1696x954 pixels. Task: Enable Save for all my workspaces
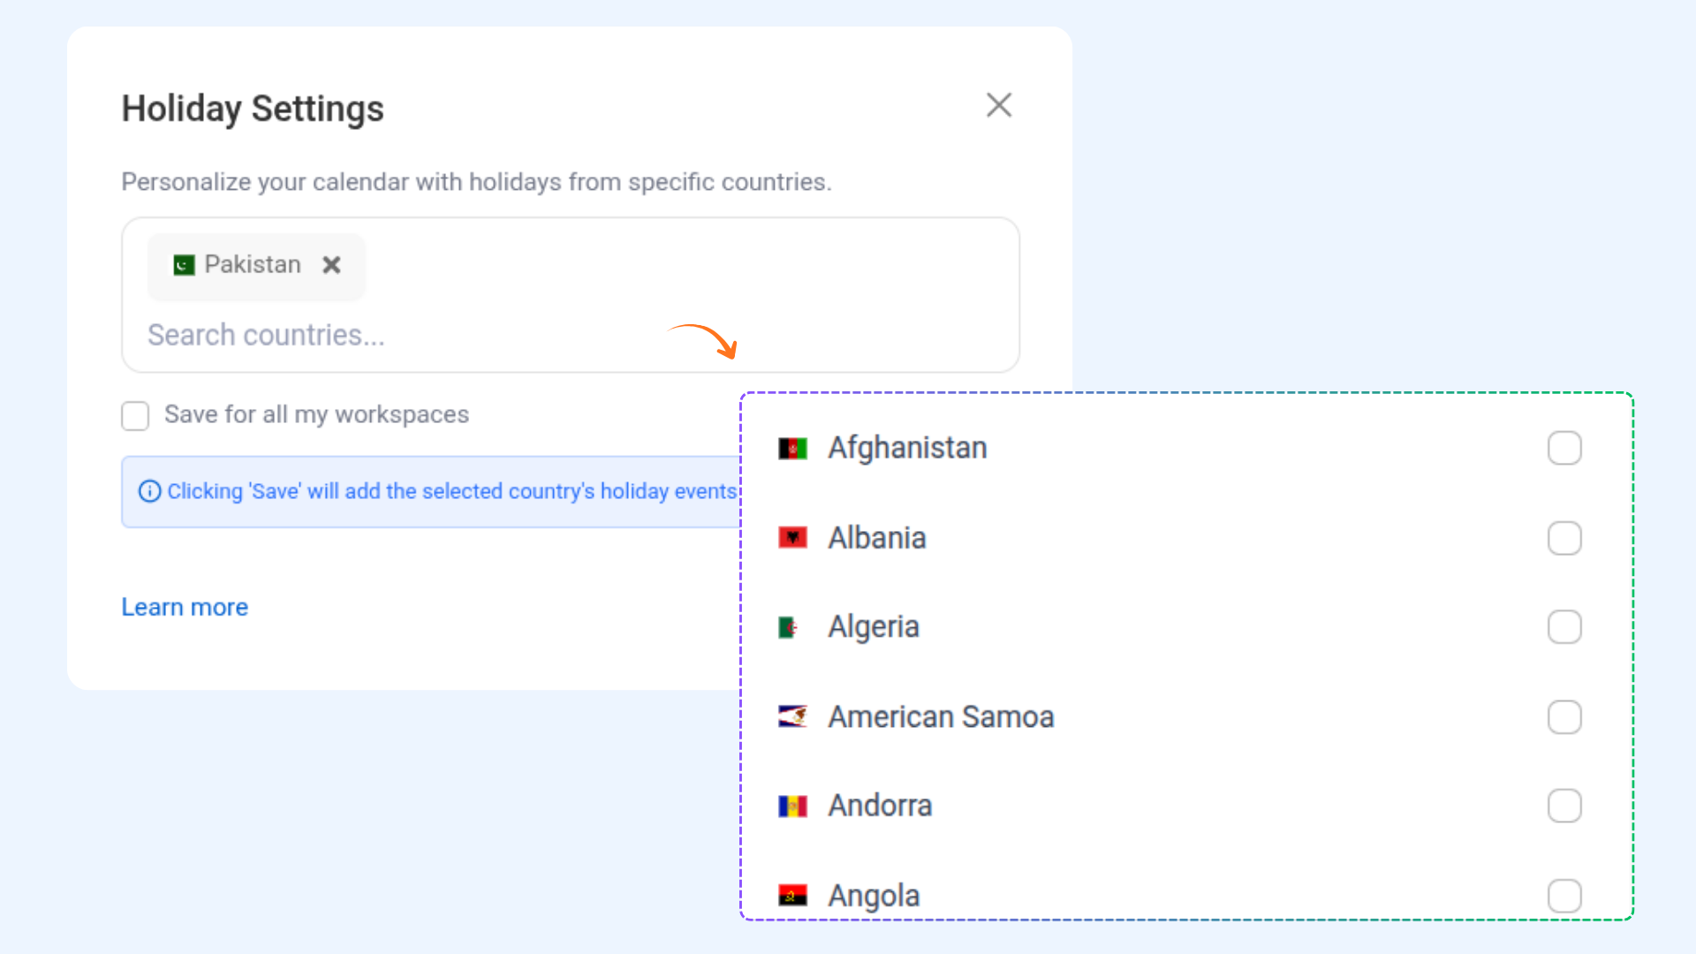[135, 415]
